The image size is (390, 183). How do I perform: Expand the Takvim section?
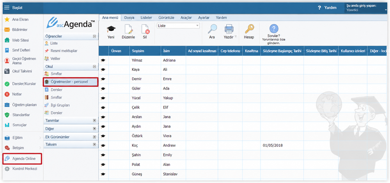coord(94,144)
